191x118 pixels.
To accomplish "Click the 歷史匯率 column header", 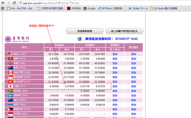I will (x=133, y=48).
